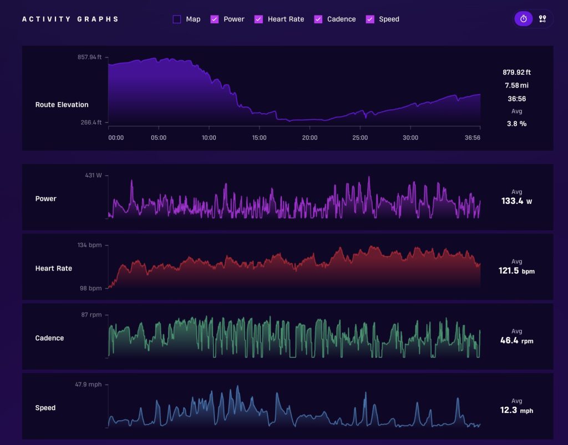This screenshot has height=445, width=568.
Task: Switch to distance-based view pins icon
Action: [x=542, y=19]
